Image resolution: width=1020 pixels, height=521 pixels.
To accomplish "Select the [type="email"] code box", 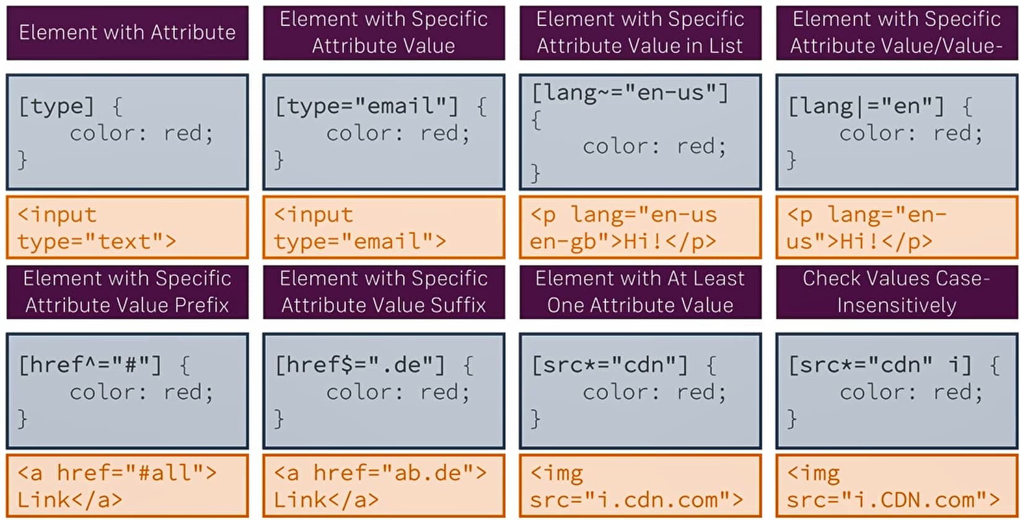I will 384,132.
